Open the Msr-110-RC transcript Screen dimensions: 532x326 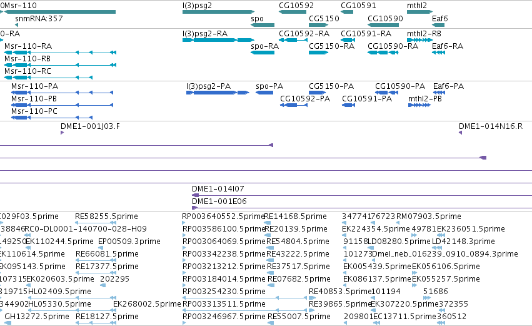[49, 78]
